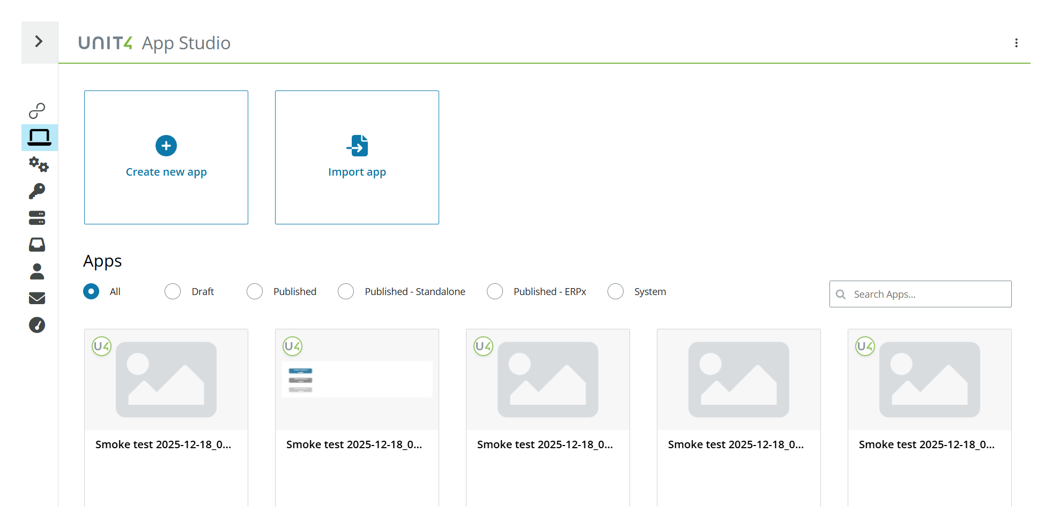Open the gauge icon at sidebar bottom
Image resolution: width=1052 pixels, height=528 pixels.
tap(38, 325)
